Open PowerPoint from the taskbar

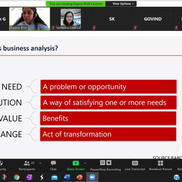click(x=79, y=177)
